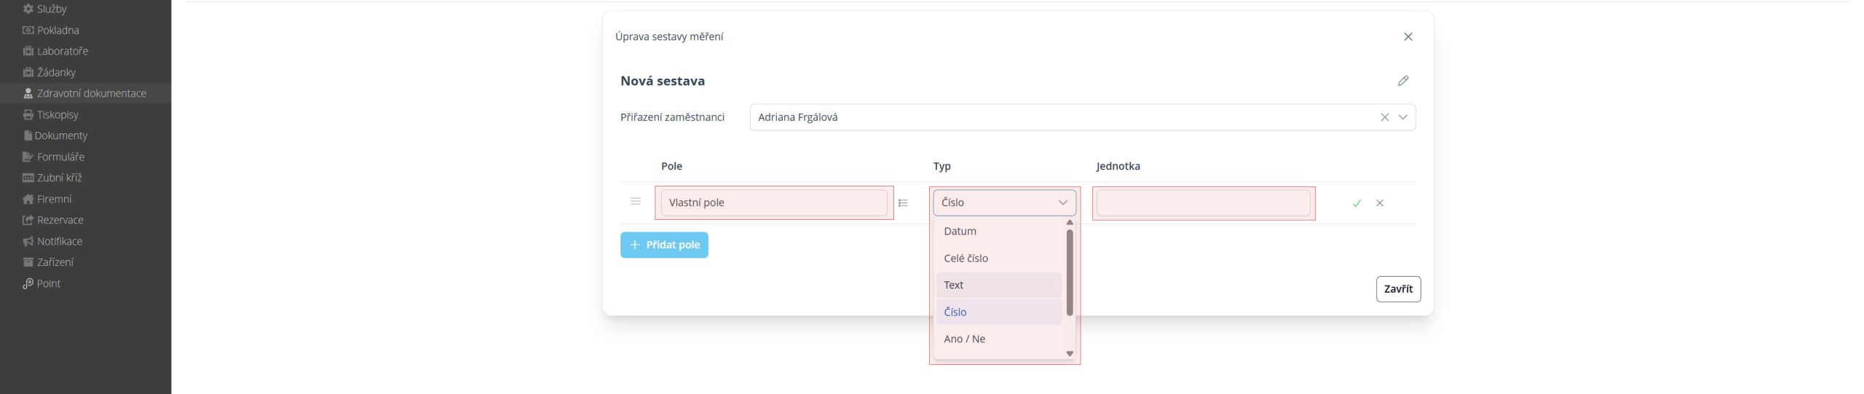Viewport: 1864px width, 394px height.
Task: Select Datum from the type list
Action: pos(960,231)
